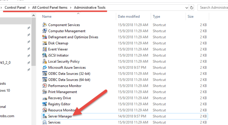This screenshot has width=228, height=125.
Task: Open the Component Services icon
Action: (x=45, y=25)
